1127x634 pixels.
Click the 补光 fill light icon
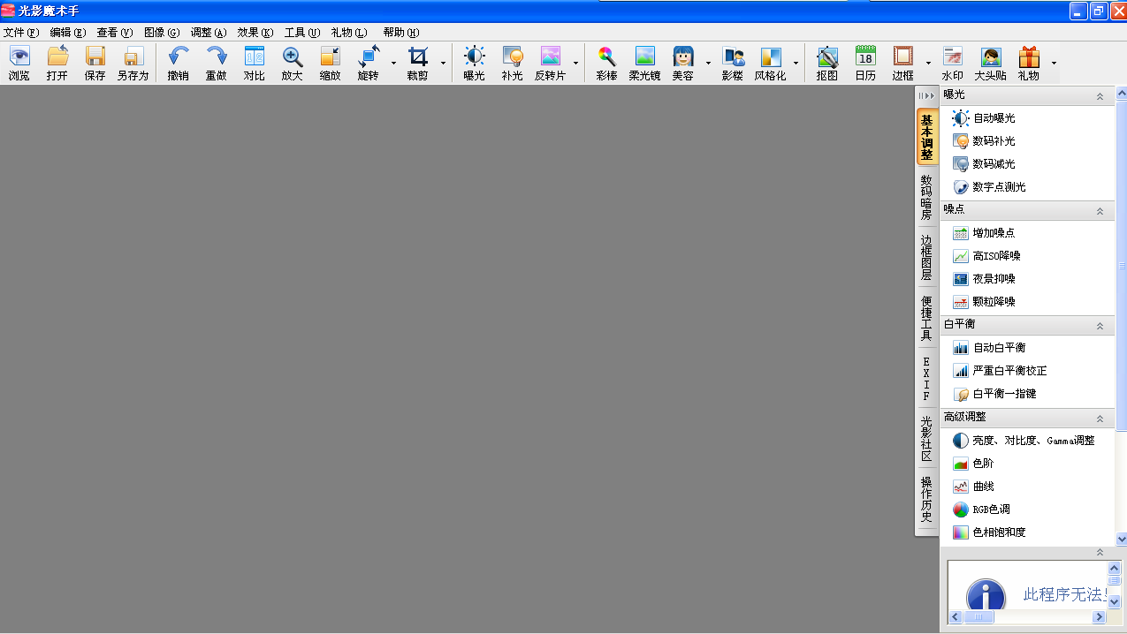513,64
